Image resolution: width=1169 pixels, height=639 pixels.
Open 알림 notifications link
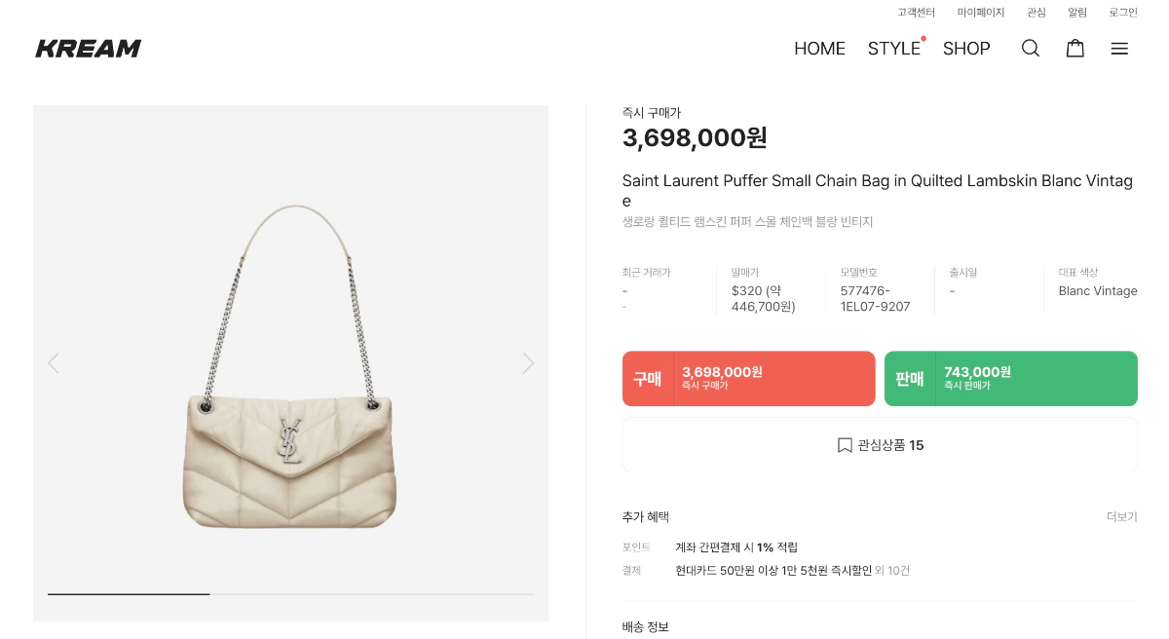click(1076, 13)
